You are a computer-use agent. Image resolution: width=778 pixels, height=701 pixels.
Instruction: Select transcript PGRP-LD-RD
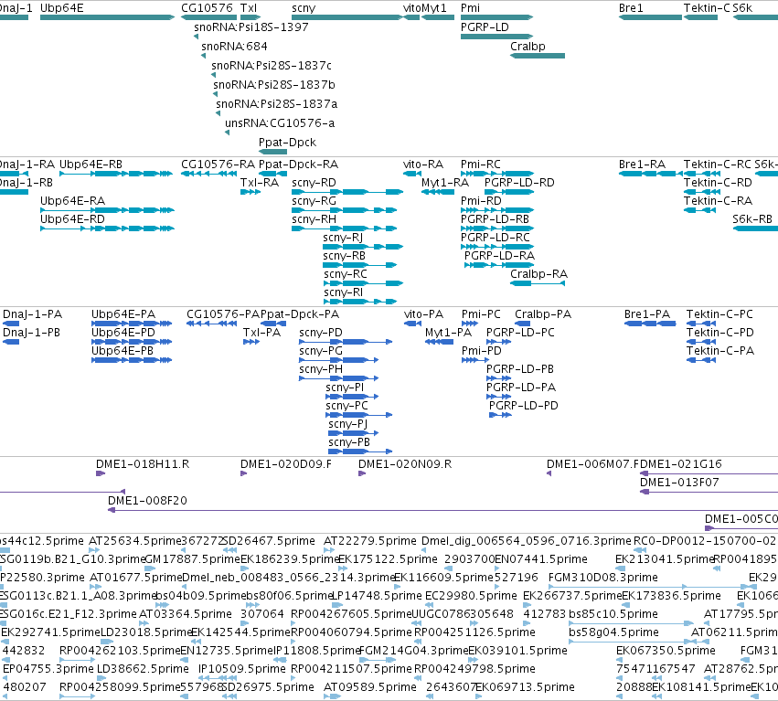click(509, 192)
